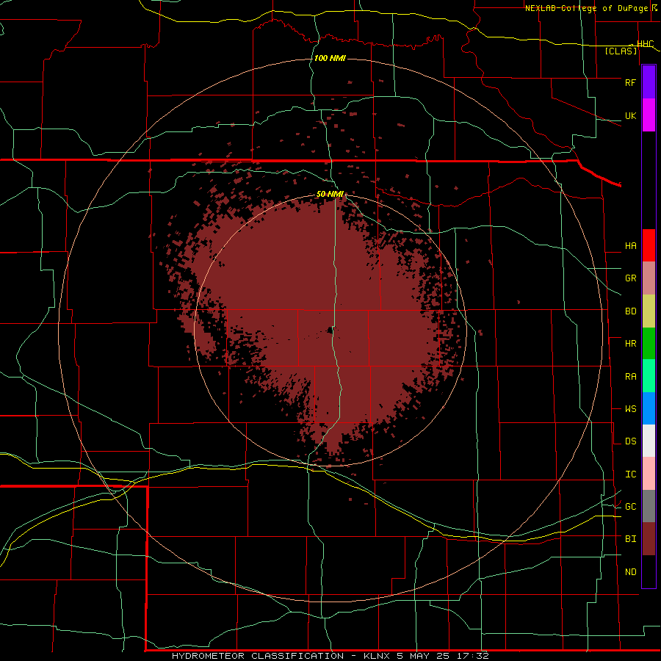The image size is (661, 661).
Task: Click the 50 NMI range ring label
Action: point(330,194)
